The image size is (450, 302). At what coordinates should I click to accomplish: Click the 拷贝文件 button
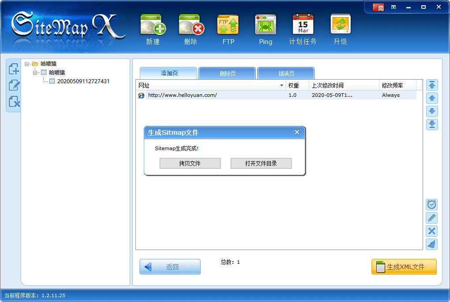[190, 163]
